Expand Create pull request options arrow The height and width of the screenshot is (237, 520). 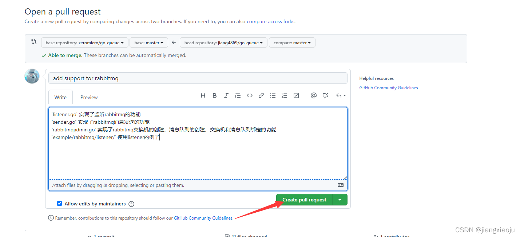(340, 200)
